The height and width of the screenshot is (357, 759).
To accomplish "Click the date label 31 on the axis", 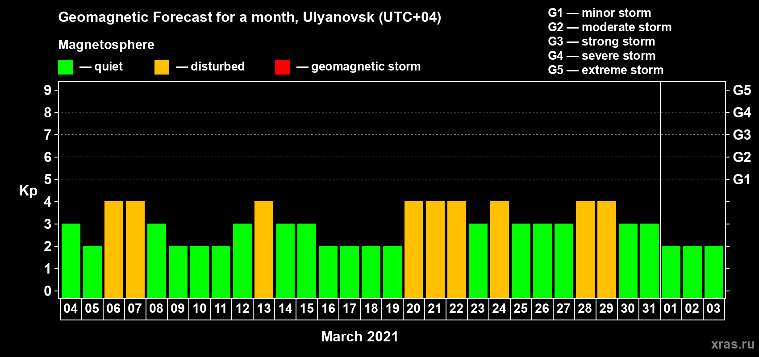I will pos(649,309).
